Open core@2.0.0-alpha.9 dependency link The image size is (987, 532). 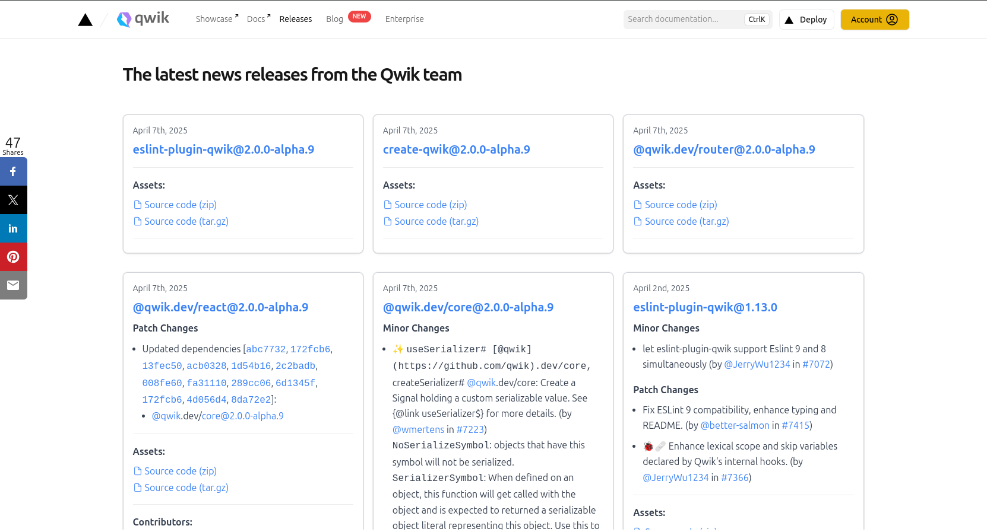pos(243,416)
